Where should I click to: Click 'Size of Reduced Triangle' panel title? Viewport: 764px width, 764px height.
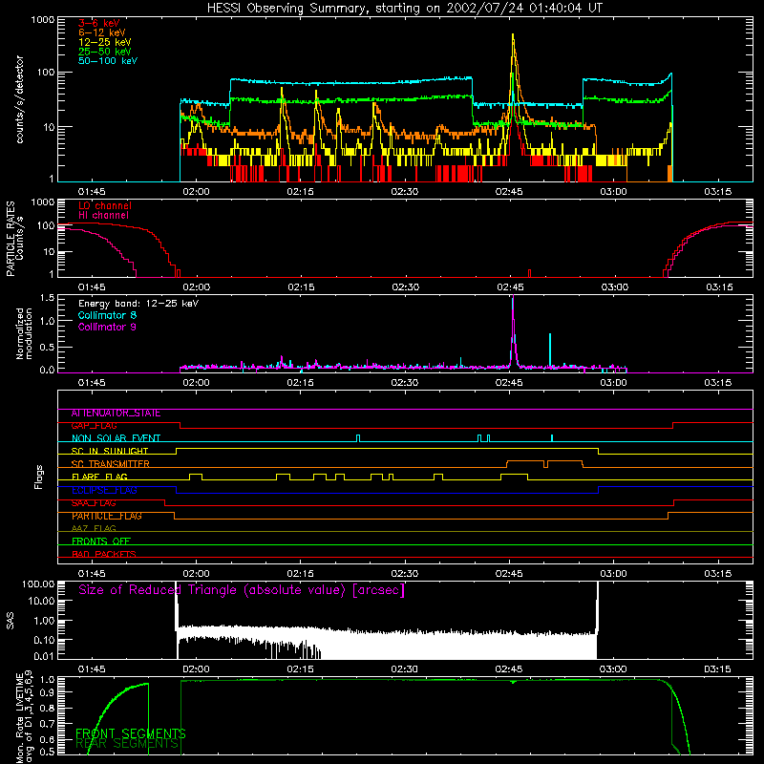[242, 590]
